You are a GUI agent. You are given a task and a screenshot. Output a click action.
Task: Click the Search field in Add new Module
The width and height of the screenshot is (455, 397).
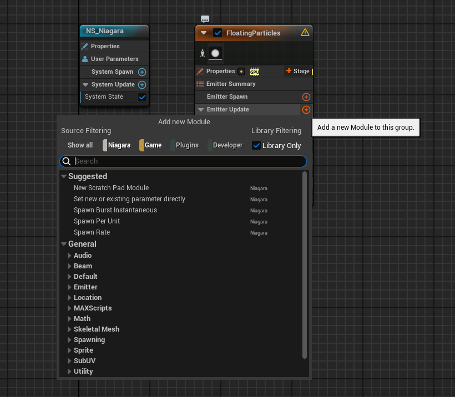click(x=183, y=161)
